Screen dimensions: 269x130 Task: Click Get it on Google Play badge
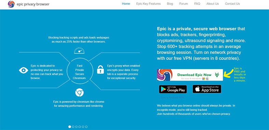[x=173, y=89]
